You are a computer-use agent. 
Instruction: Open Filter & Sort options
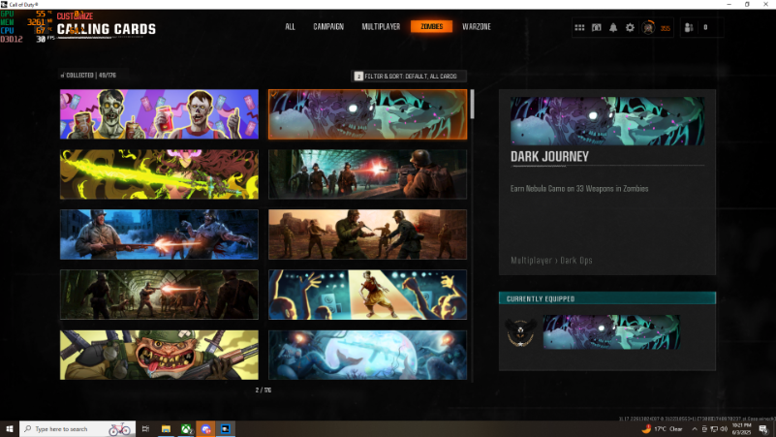point(409,77)
